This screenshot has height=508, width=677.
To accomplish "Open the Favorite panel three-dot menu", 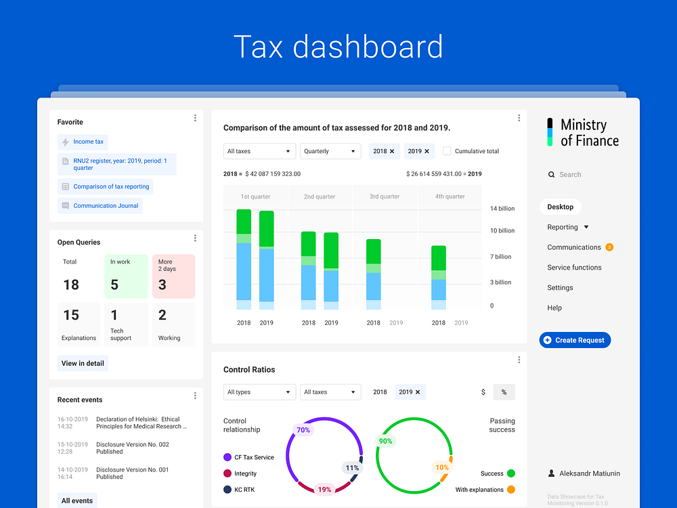I will tap(195, 118).
